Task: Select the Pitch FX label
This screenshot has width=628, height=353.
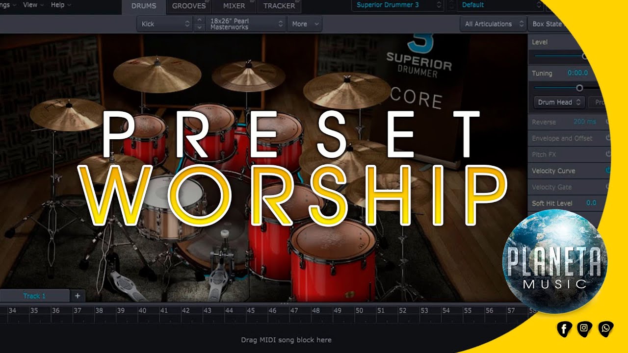Action: click(544, 154)
